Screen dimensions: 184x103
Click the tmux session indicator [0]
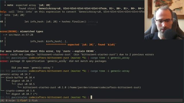[x=2, y=100]
